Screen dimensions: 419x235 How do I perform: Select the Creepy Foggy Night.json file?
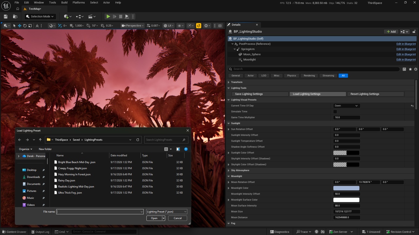click(x=72, y=168)
